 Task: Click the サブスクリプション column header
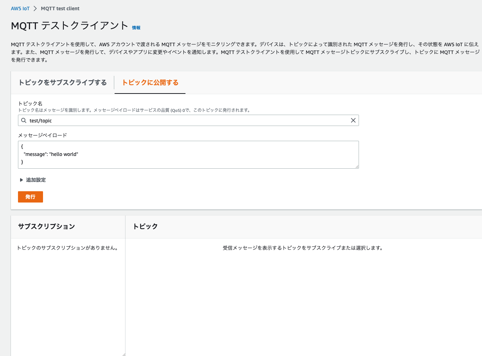coord(46,227)
